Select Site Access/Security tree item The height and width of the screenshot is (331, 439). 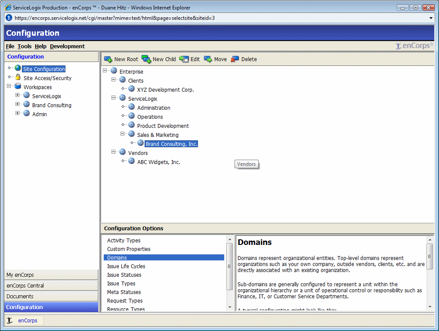(x=47, y=78)
